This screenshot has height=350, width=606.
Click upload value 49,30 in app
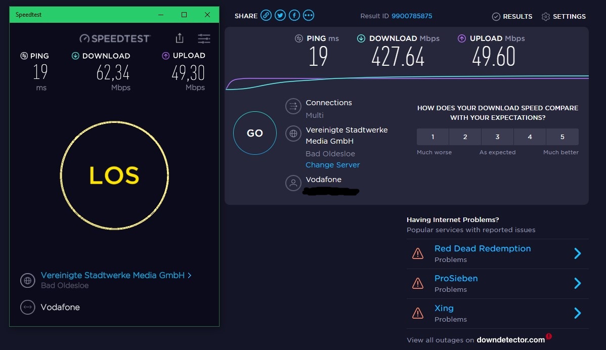[x=188, y=73]
